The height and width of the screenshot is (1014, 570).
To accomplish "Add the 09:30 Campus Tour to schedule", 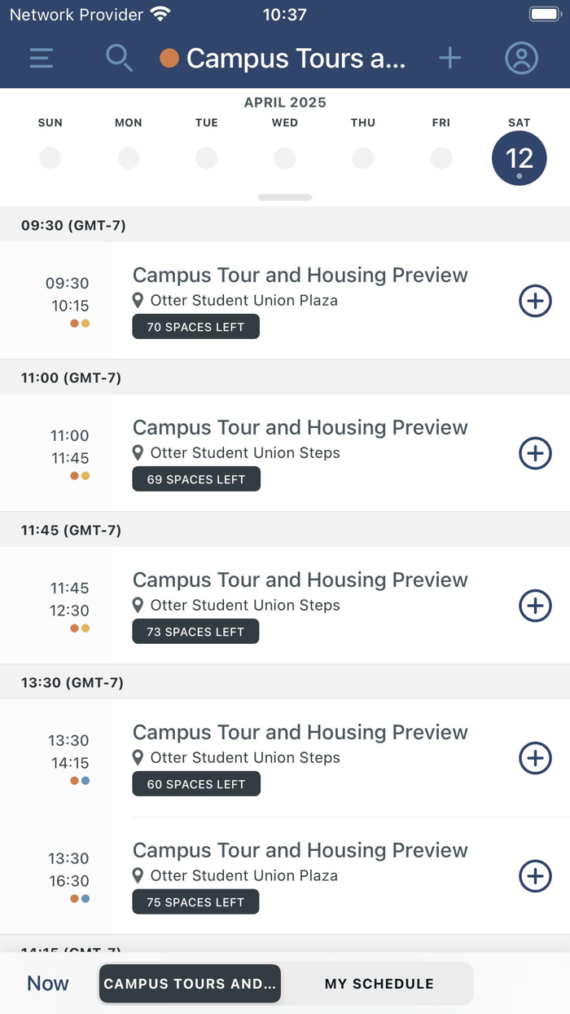I will coord(535,301).
